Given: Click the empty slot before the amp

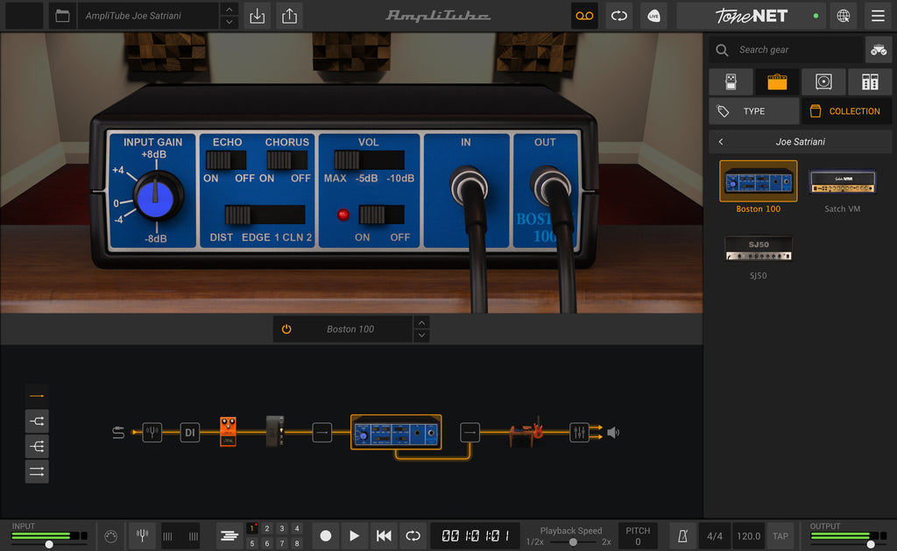Looking at the screenshot, I should click(322, 432).
